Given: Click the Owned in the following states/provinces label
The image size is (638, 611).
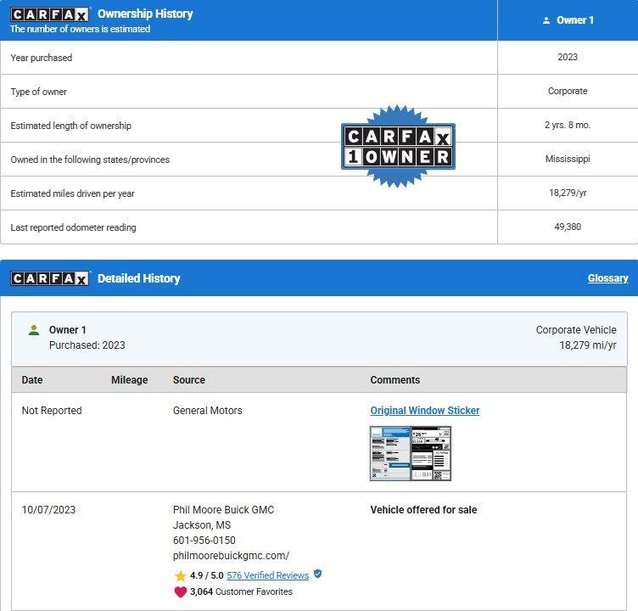Looking at the screenshot, I should pyautogui.click(x=90, y=160).
